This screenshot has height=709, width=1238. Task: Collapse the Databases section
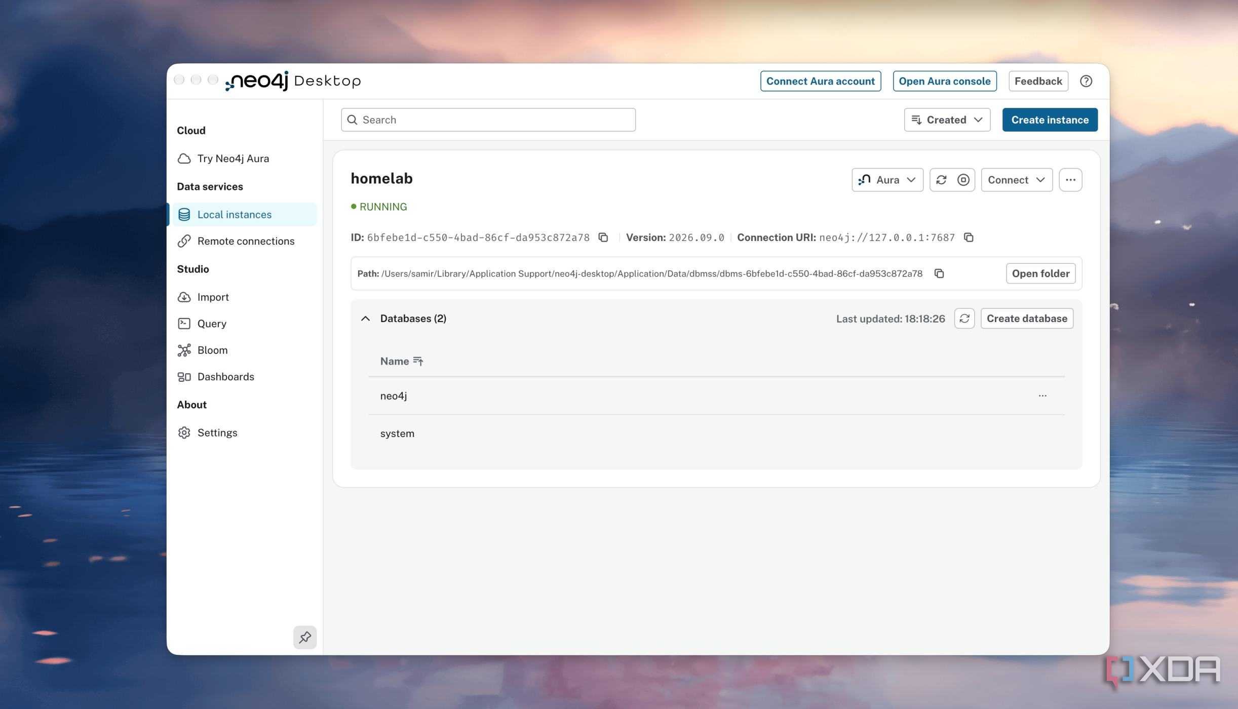point(365,319)
